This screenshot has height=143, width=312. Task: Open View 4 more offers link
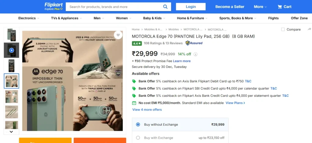147,110
